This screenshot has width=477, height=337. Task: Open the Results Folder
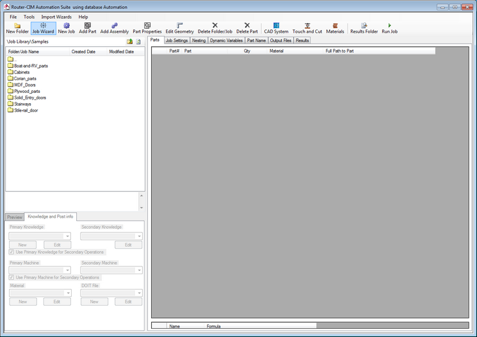pyautogui.click(x=364, y=28)
